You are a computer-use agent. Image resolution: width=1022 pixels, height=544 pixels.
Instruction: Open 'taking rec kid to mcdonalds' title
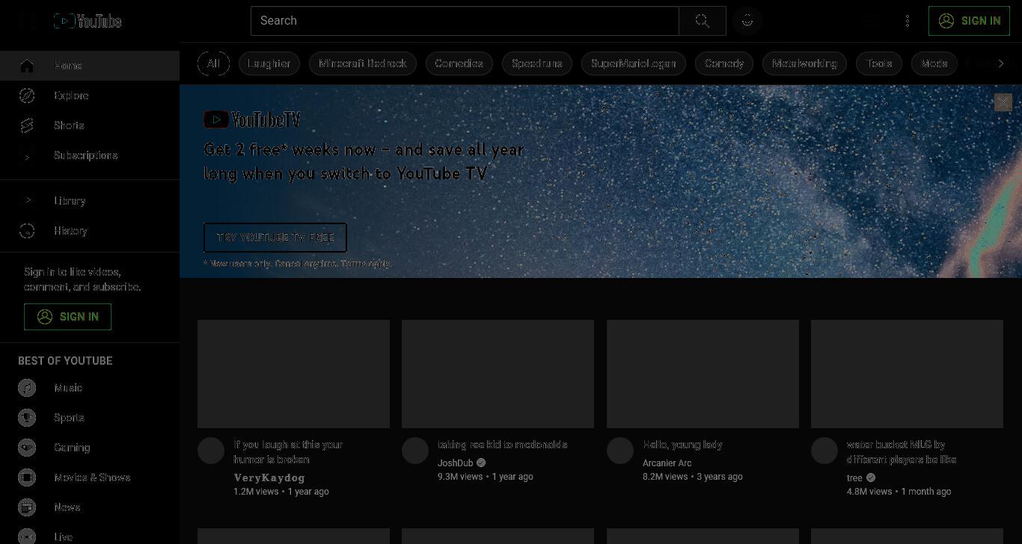(x=503, y=445)
